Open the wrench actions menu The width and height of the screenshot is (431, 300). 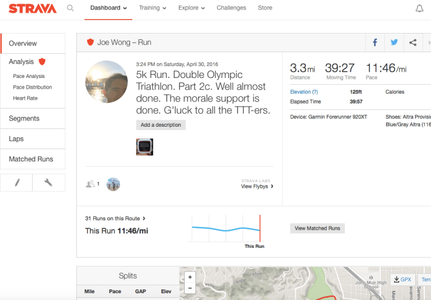pyautogui.click(x=48, y=183)
